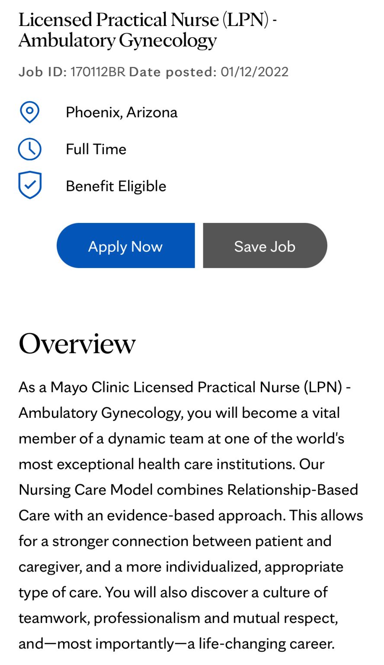Click the Benefit Eligible label
The image size is (384, 665).
tap(116, 186)
